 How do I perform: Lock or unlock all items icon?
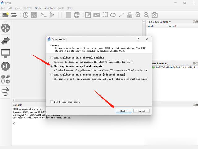(x=130, y=15)
